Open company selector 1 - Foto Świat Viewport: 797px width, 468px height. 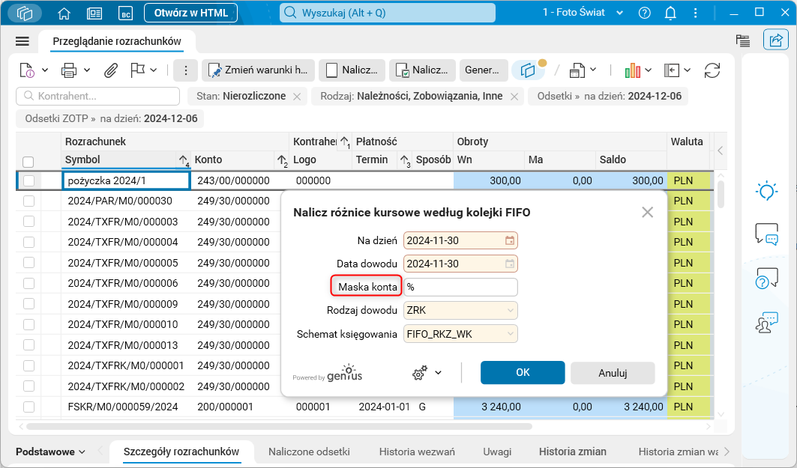(x=583, y=13)
